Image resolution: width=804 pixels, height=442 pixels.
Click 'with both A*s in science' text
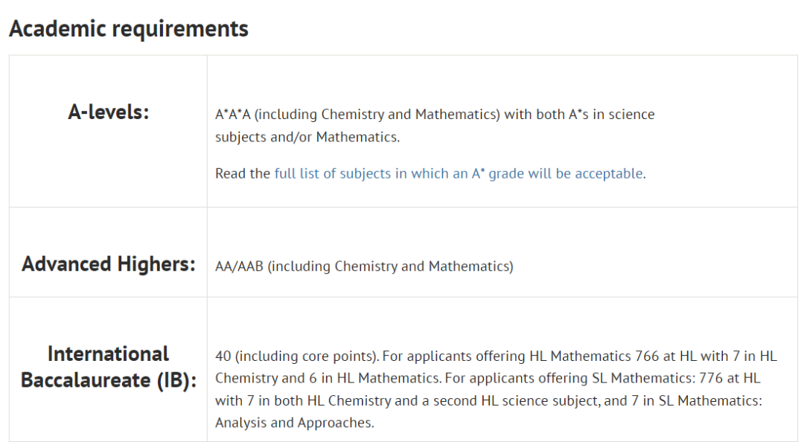coord(579,114)
